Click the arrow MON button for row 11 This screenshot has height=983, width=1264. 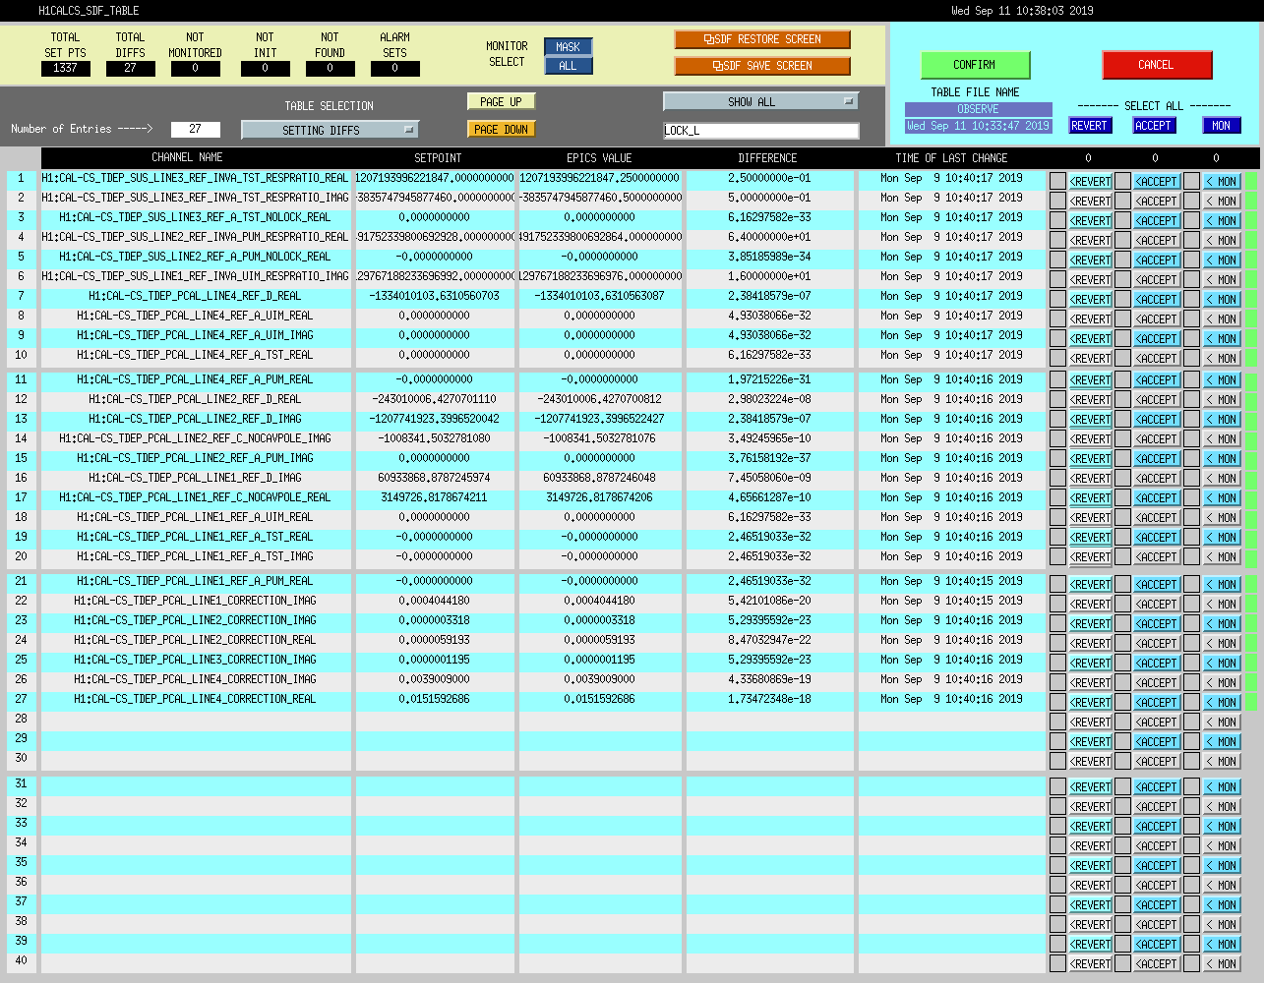pos(1222,380)
